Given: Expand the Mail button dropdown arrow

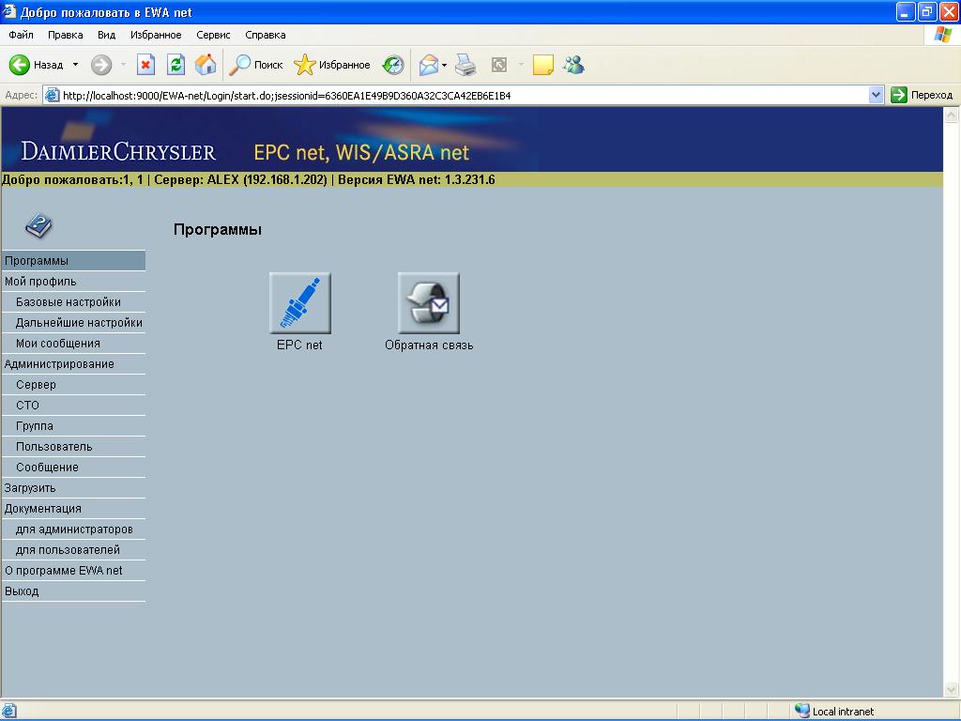Looking at the screenshot, I should coord(444,65).
